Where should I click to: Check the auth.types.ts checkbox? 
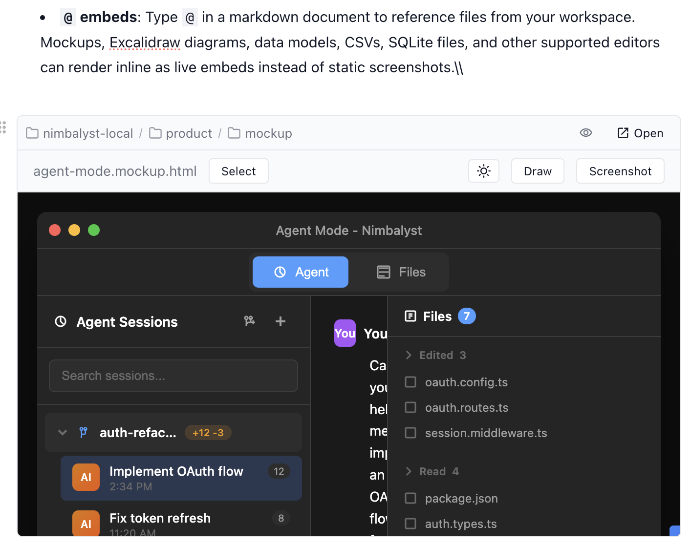coord(410,524)
